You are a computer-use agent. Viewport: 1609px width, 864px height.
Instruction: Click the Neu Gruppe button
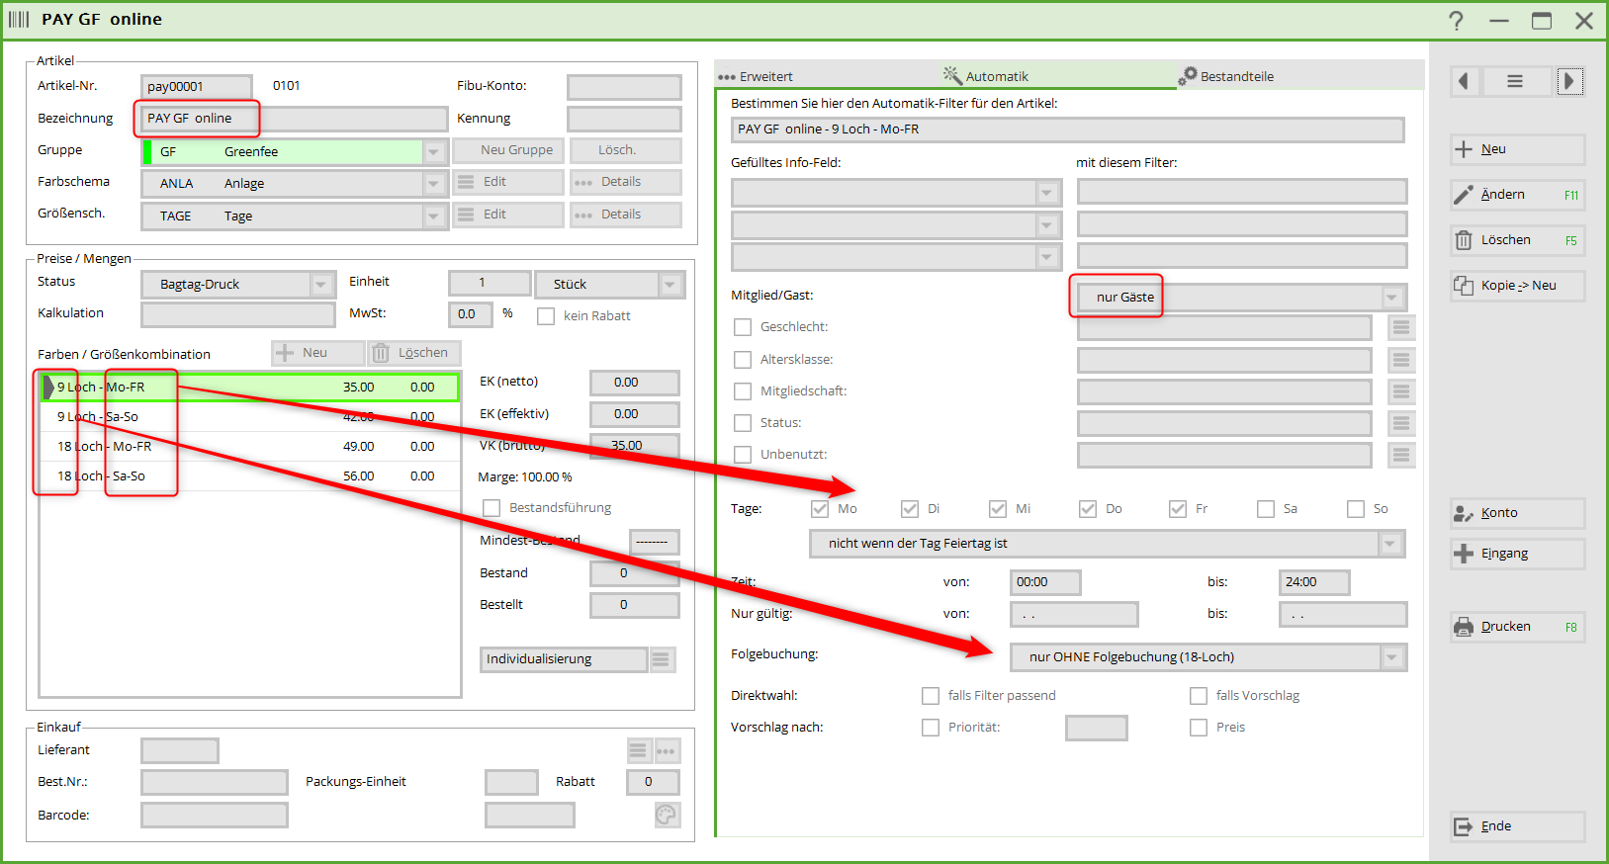(x=508, y=150)
